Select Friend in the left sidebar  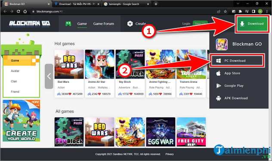15,92
